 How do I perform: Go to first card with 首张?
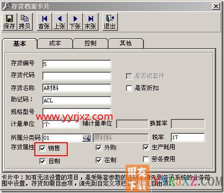click(44, 22)
